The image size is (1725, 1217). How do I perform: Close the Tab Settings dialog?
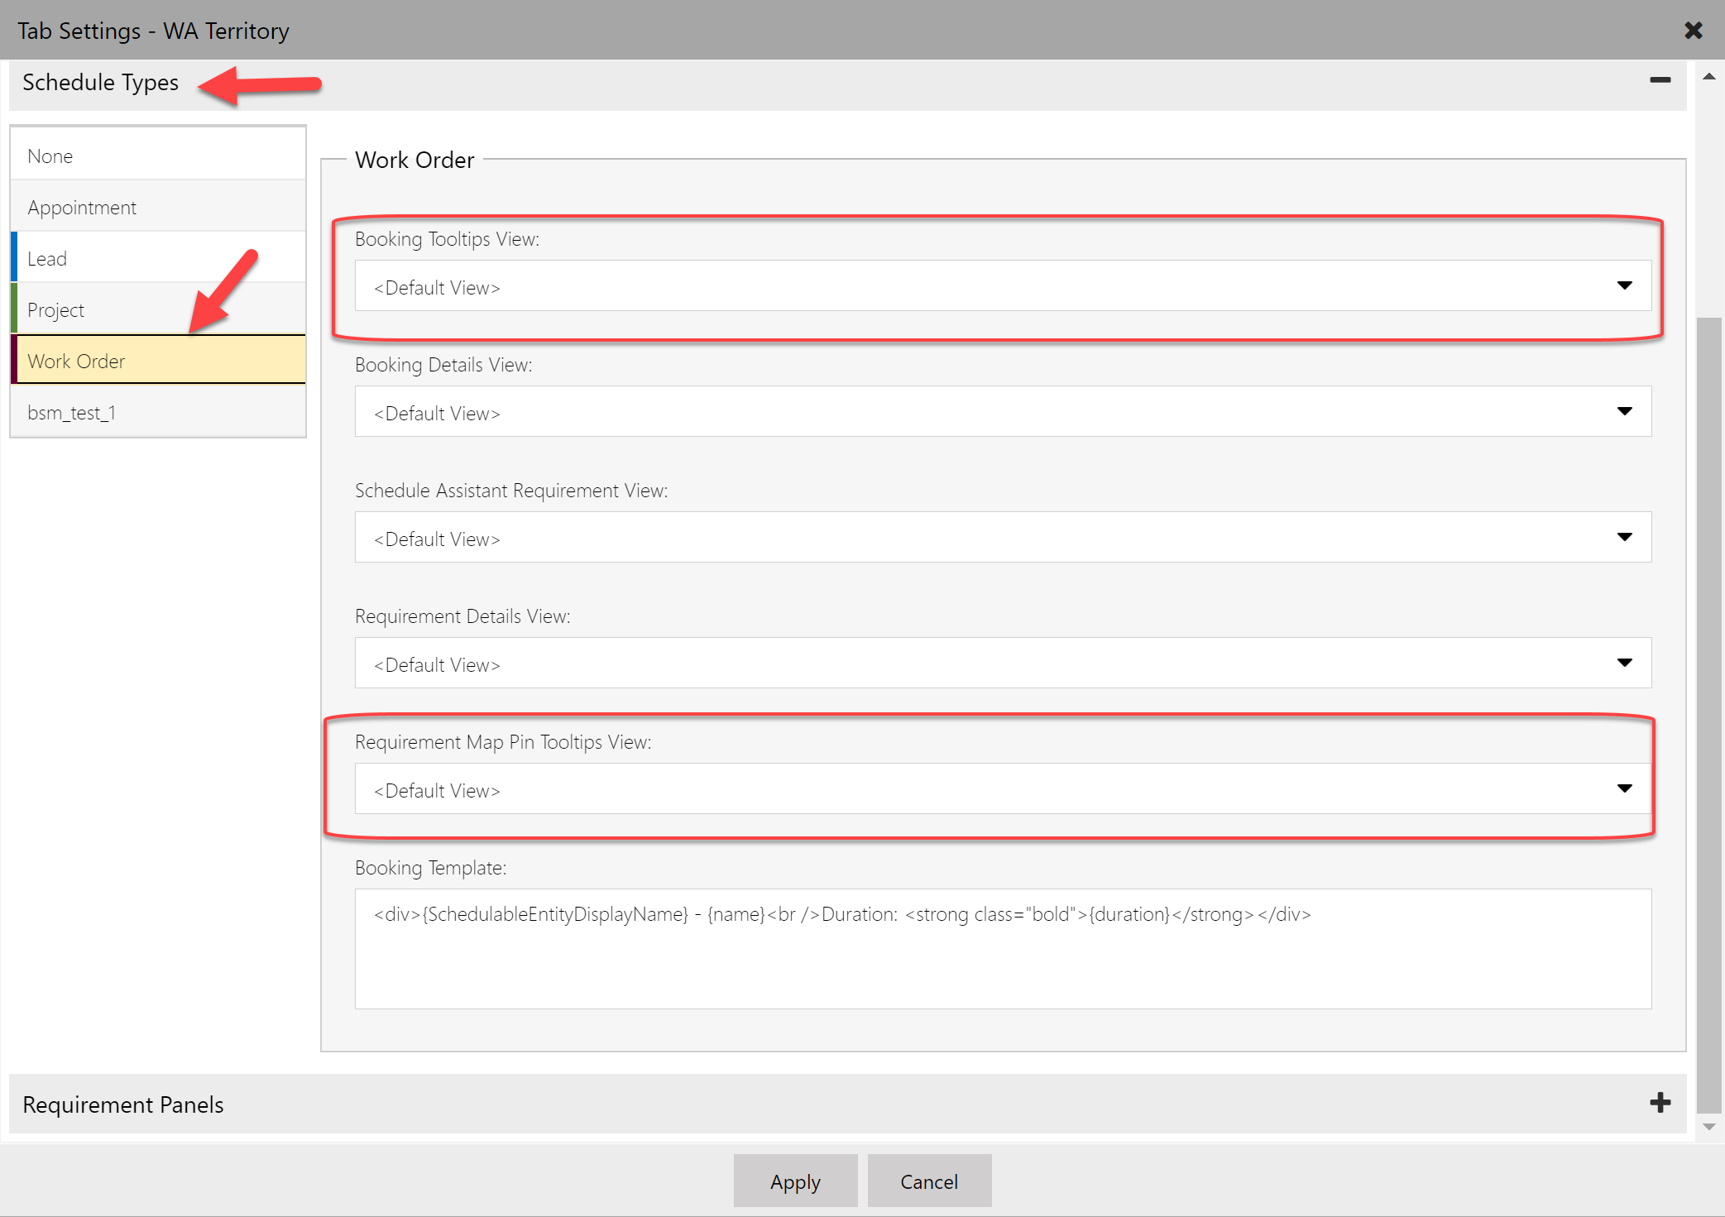[1694, 30]
